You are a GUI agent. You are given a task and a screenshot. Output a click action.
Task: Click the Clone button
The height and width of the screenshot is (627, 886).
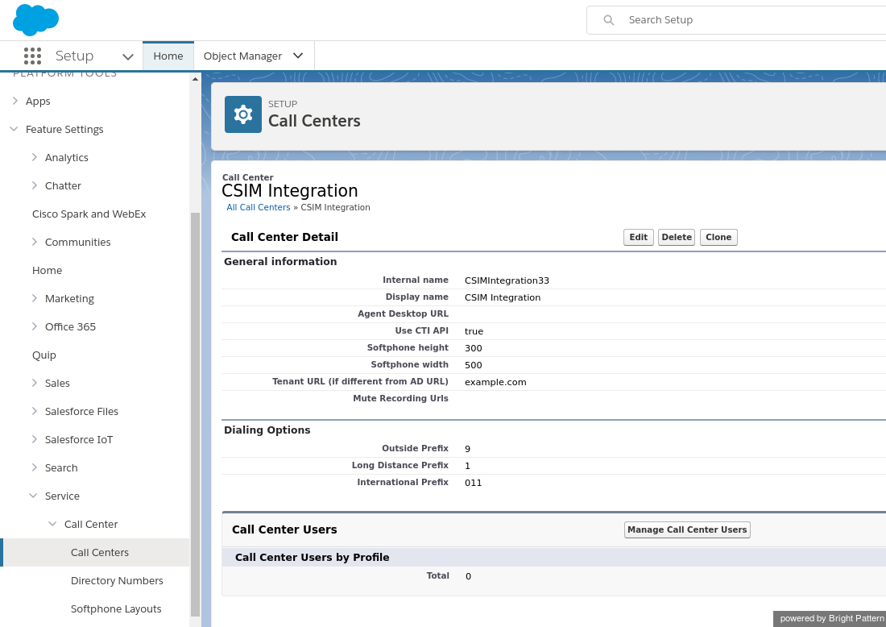[718, 238]
